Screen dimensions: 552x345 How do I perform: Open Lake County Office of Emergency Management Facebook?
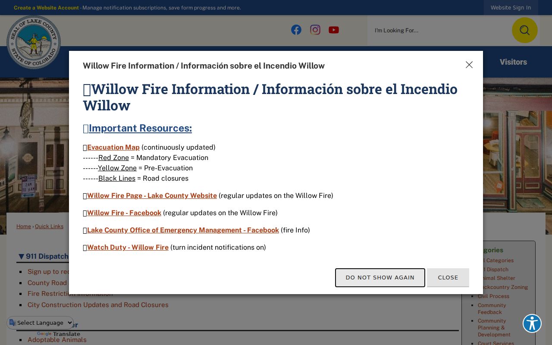point(183,230)
